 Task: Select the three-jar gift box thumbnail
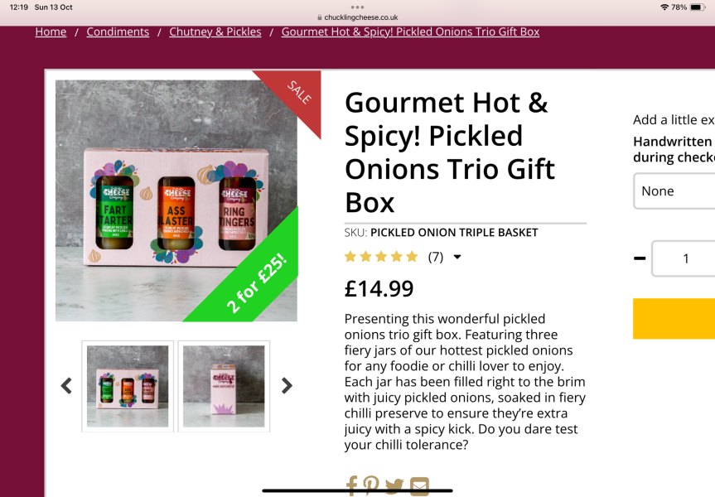[x=128, y=386]
